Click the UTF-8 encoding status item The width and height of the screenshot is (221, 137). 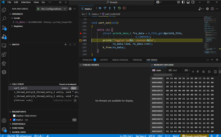pyautogui.click(x=152, y=136)
